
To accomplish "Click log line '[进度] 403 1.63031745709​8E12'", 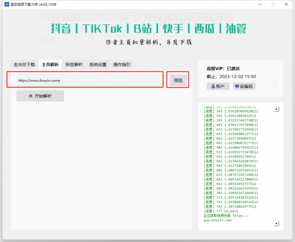I will (231, 125).
